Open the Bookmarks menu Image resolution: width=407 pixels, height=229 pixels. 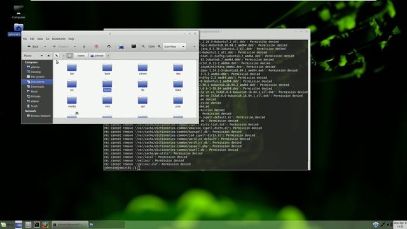(x=59, y=39)
